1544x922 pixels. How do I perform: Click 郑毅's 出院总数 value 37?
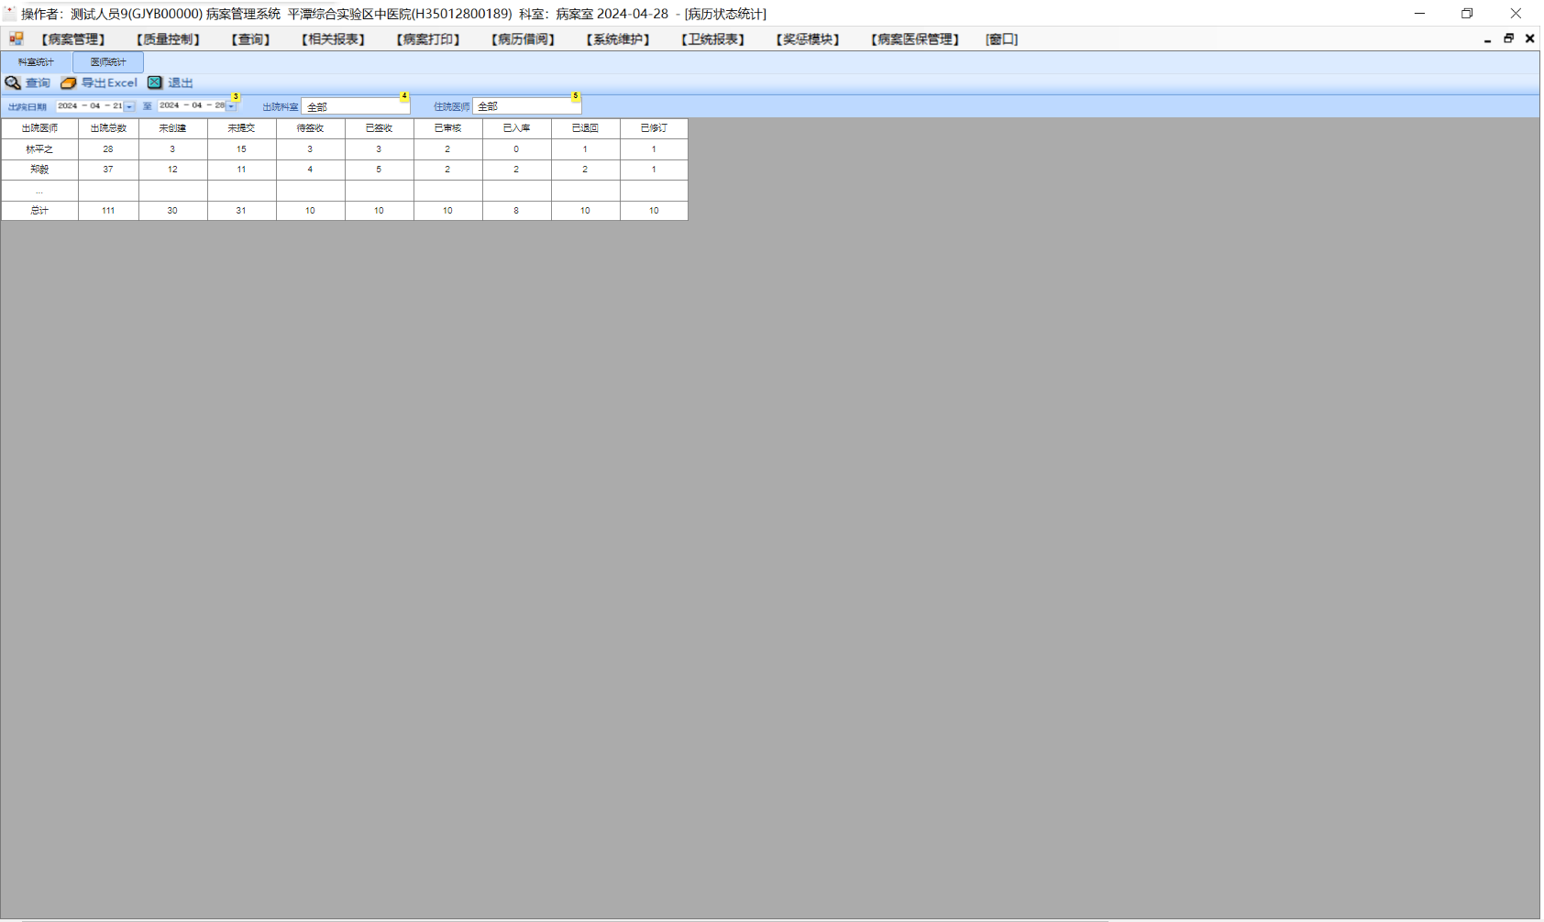click(108, 170)
